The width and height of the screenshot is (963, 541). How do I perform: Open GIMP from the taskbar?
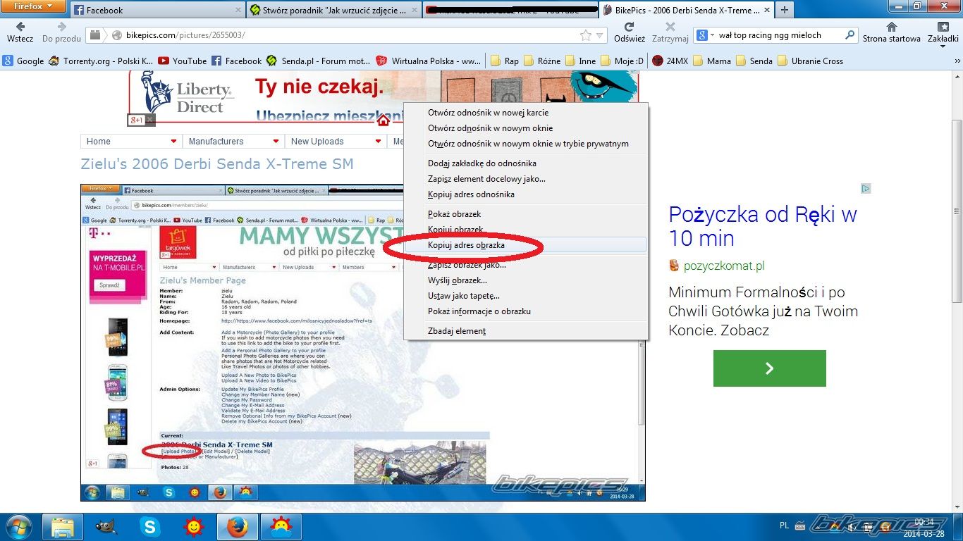(106, 527)
